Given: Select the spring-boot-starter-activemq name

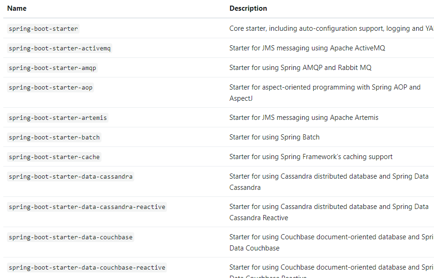Looking at the screenshot, I should click(x=59, y=48).
